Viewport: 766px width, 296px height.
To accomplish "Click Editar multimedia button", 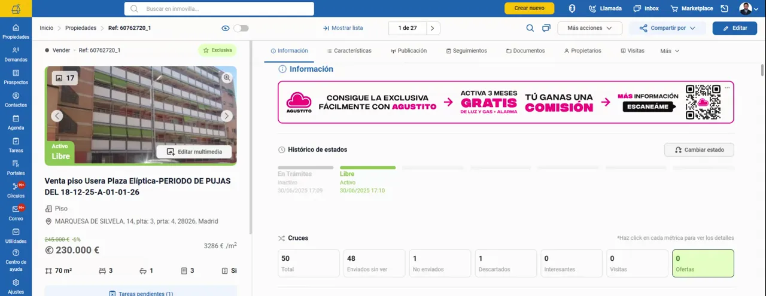I will (x=194, y=152).
